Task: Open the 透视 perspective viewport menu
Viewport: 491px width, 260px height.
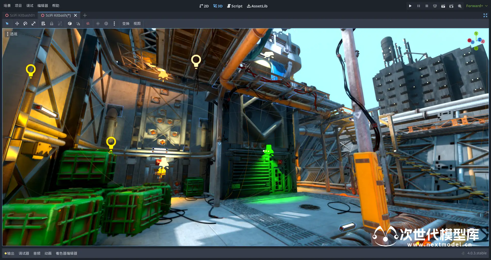Action: tap(12, 34)
